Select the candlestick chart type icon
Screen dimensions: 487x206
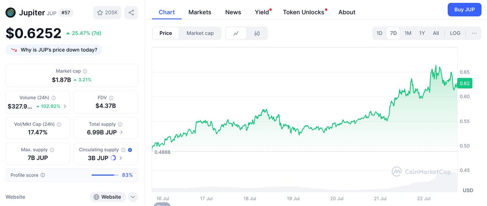click(x=257, y=33)
